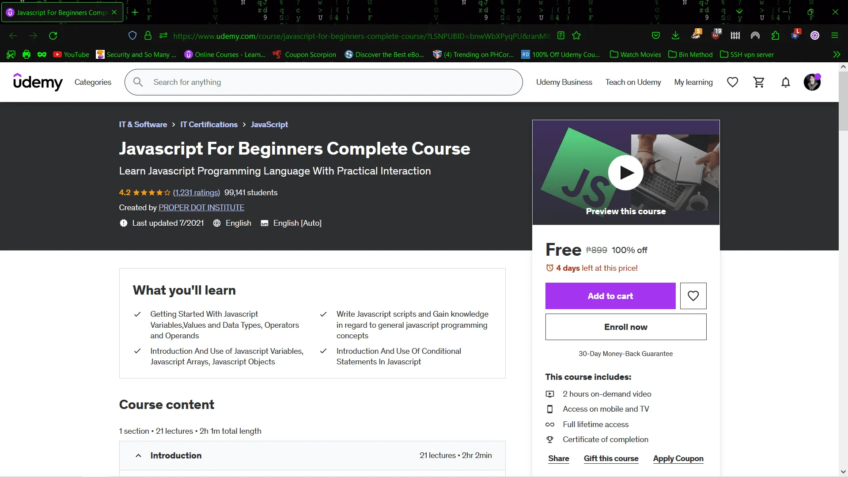Open the Bin Method bookmark folder

coord(690,54)
